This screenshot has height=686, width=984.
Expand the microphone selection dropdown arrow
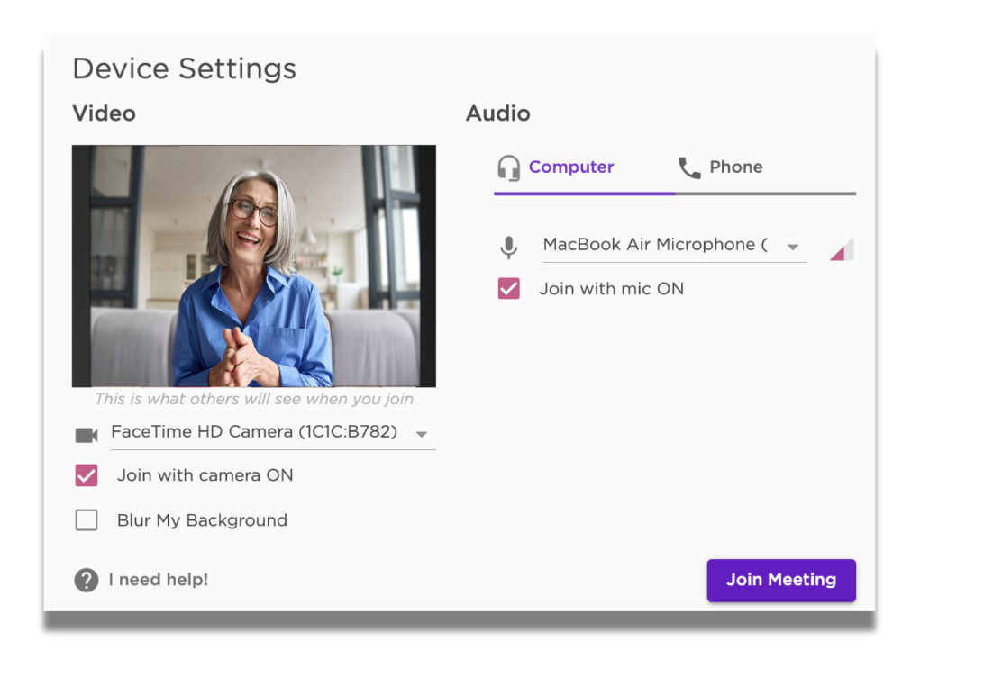point(793,248)
